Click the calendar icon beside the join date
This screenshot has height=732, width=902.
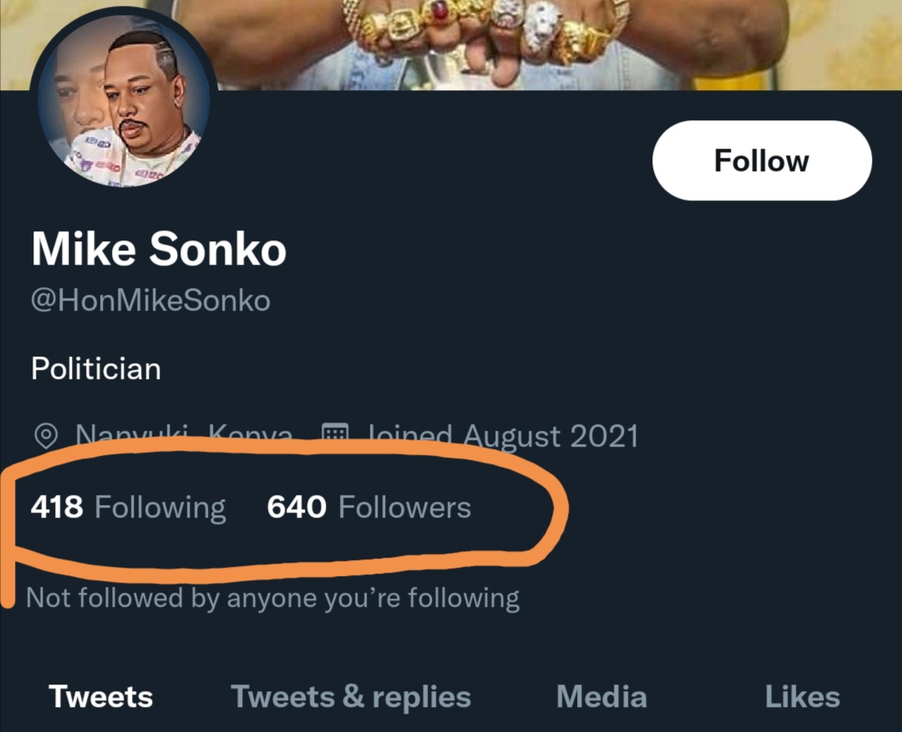[335, 435]
